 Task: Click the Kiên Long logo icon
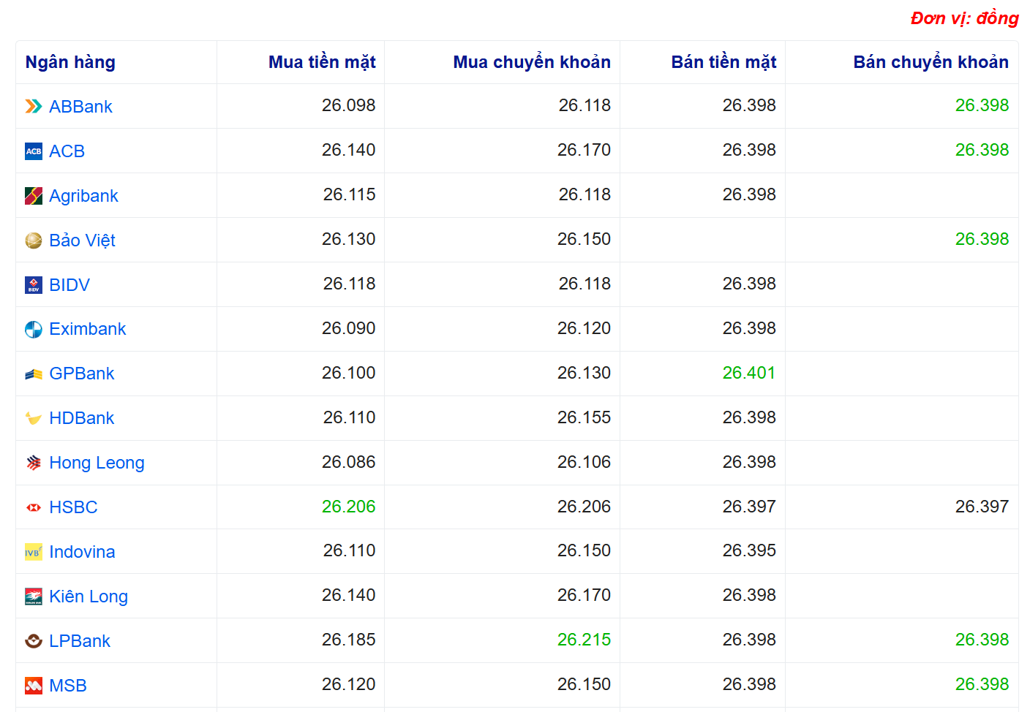(34, 597)
